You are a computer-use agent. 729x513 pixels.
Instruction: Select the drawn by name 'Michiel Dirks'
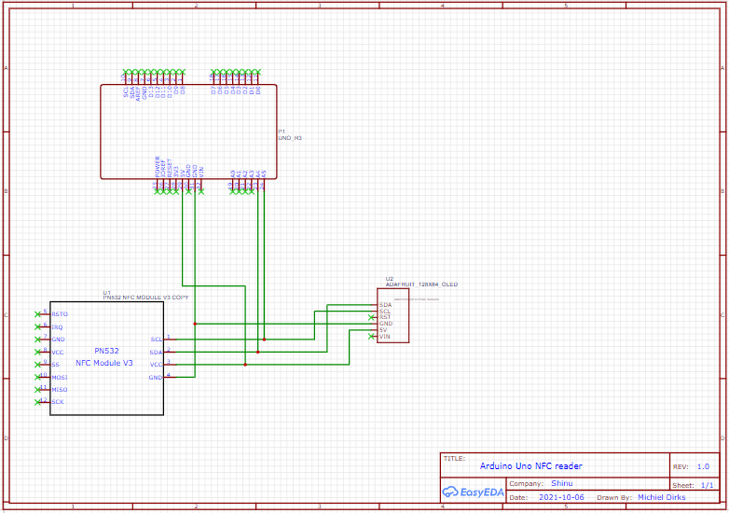point(661,497)
